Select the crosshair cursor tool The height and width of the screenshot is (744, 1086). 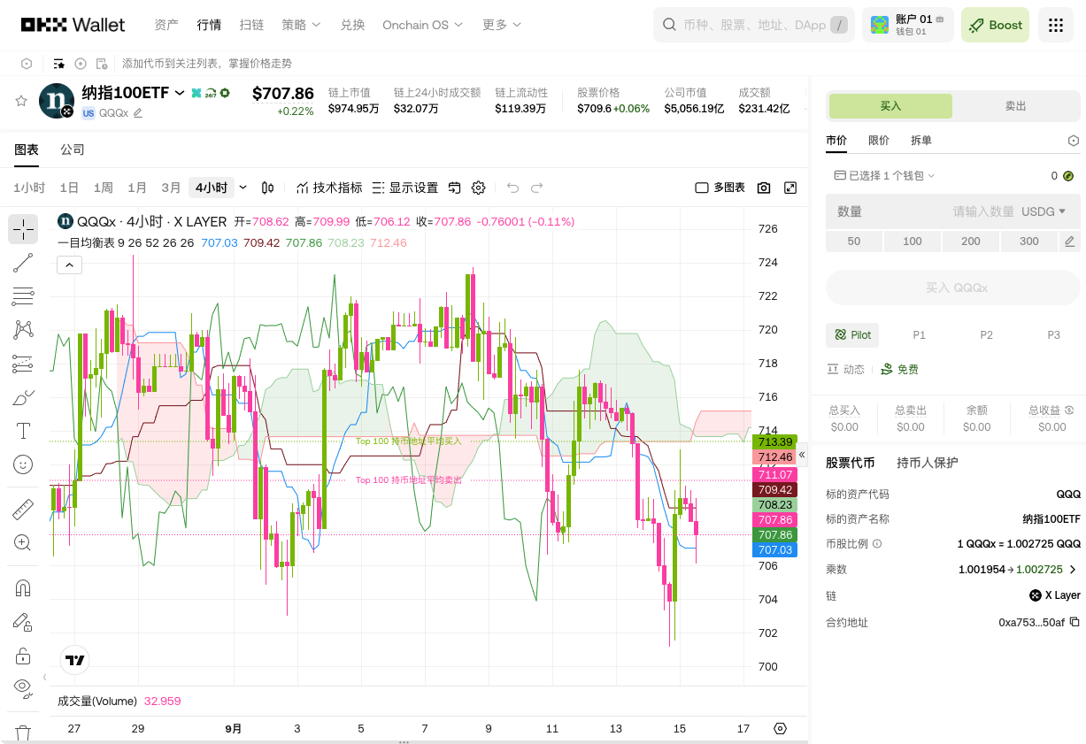coord(23,229)
